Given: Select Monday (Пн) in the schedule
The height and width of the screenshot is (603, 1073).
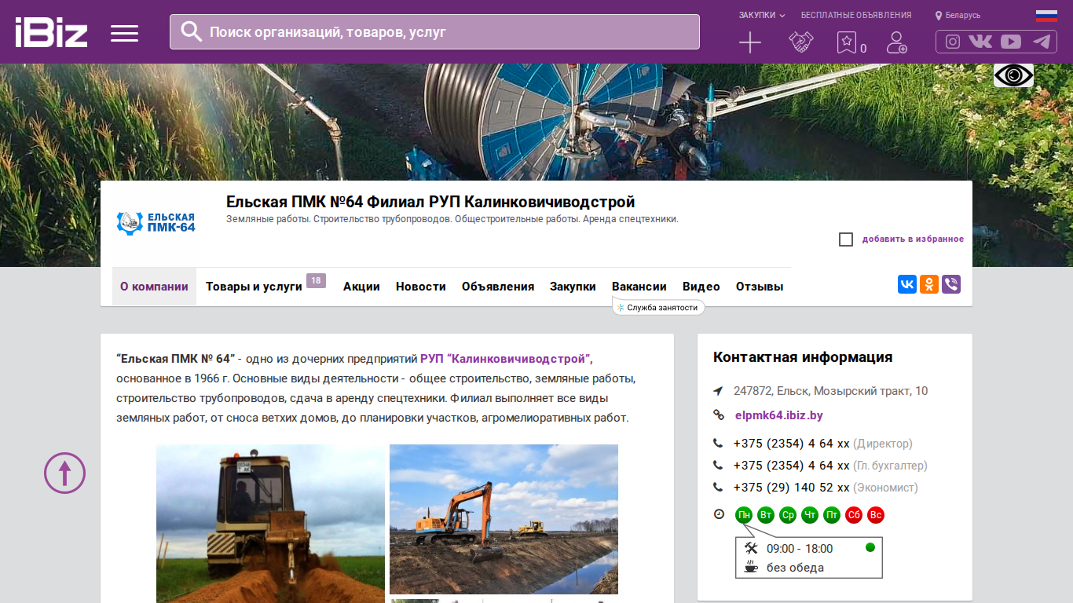Looking at the screenshot, I should pos(744,516).
